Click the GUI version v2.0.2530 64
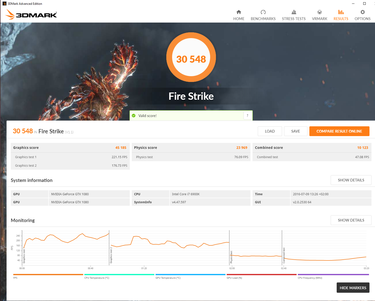The height and width of the screenshot is (301, 375). pyautogui.click(x=302, y=202)
